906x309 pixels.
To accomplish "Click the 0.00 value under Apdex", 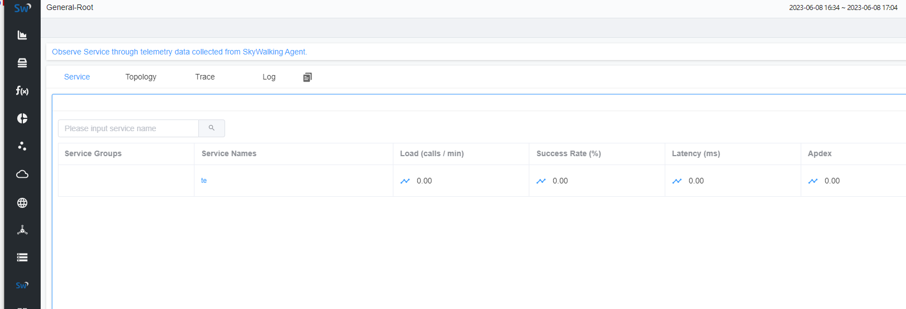I will click(x=832, y=181).
